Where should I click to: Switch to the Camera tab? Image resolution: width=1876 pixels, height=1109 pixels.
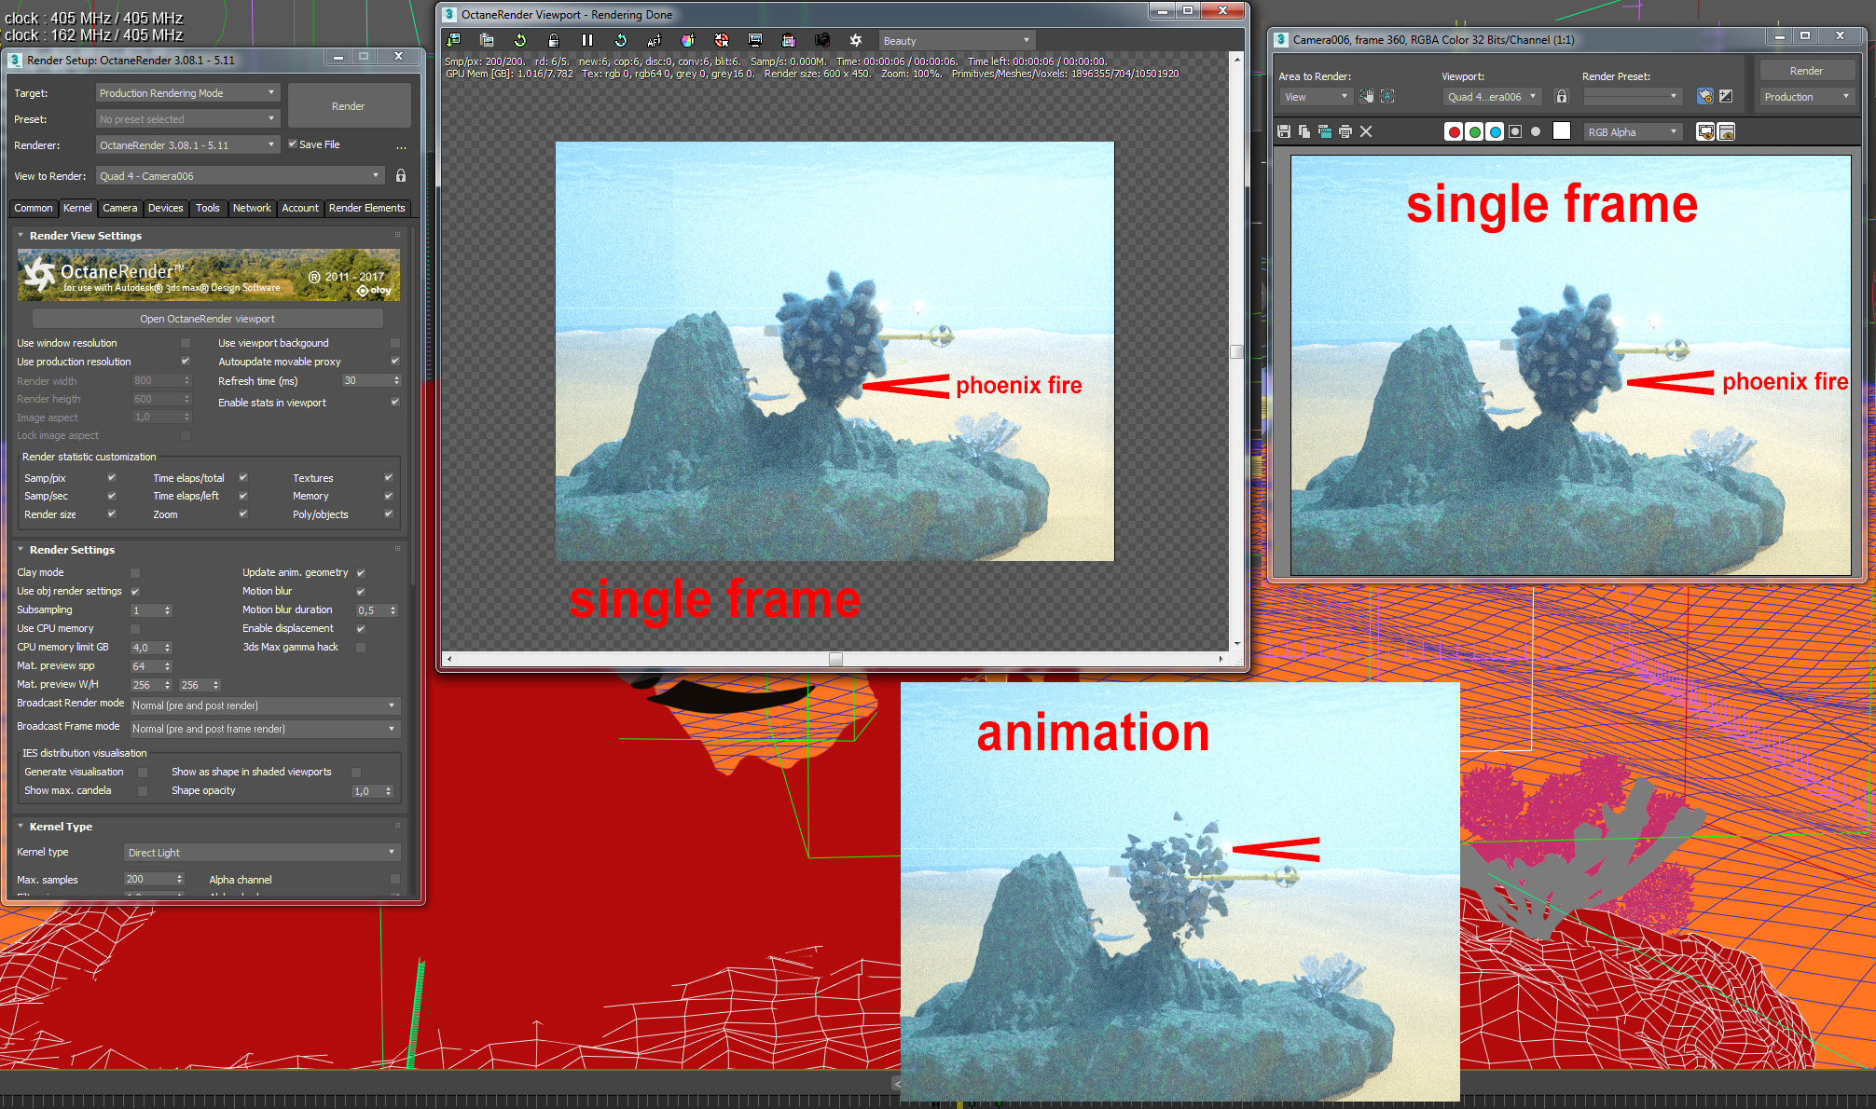click(x=119, y=208)
